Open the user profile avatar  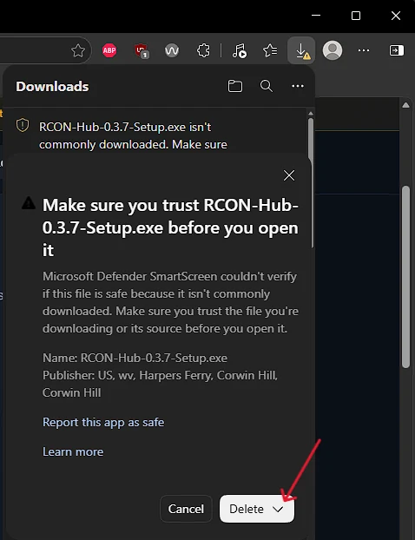[x=333, y=50]
